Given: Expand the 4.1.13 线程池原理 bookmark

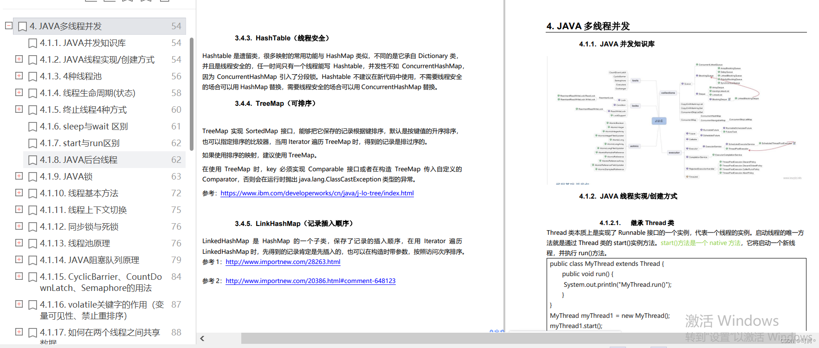Looking at the screenshot, I should tap(19, 243).
